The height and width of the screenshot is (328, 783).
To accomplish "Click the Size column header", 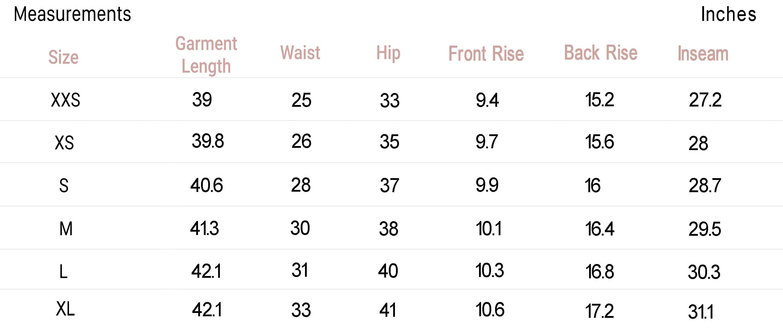I will [63, 57].
